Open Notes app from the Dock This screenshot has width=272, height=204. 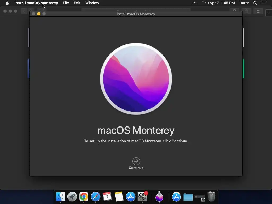pos(119,197)
